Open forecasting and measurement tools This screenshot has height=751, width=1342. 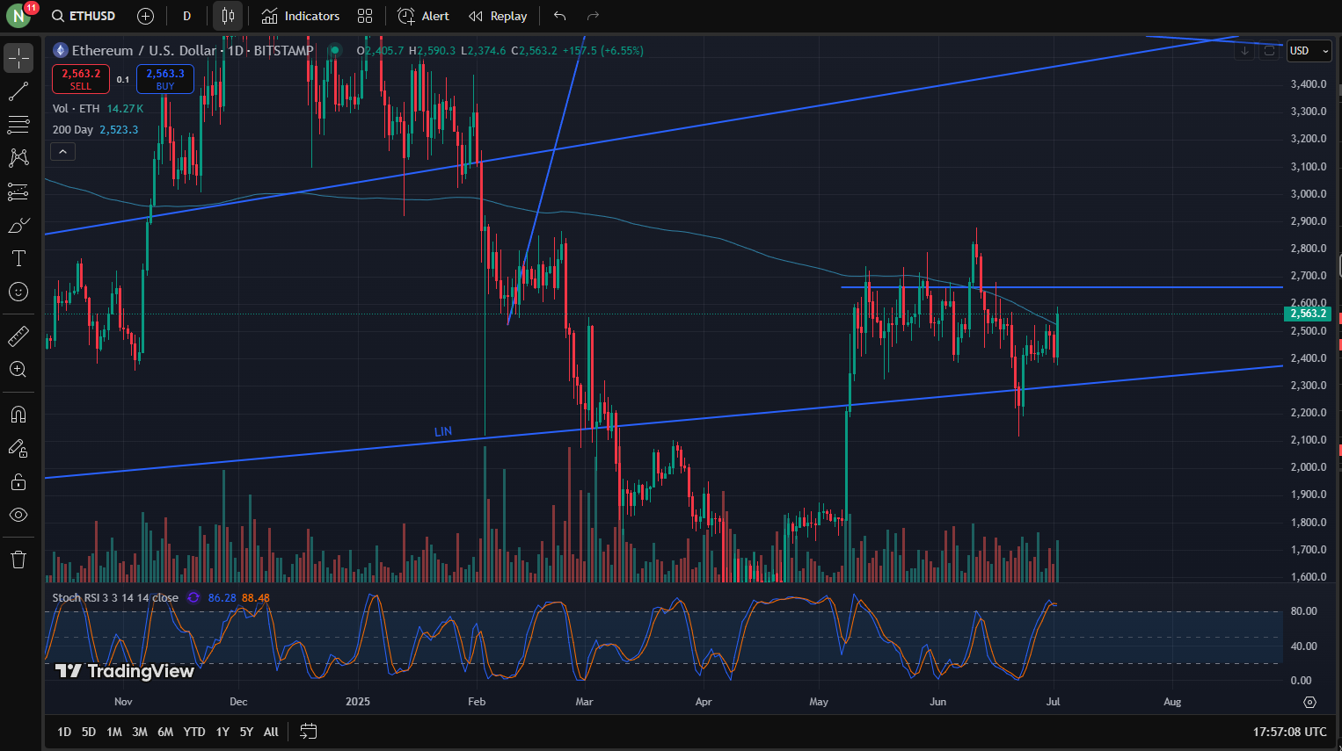[x=18, y=191]
